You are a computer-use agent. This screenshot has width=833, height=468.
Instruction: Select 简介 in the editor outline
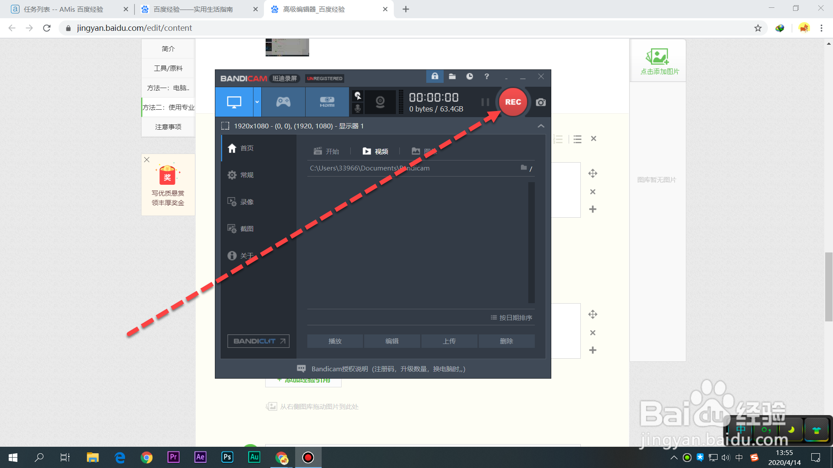click(x=168, y=49)
